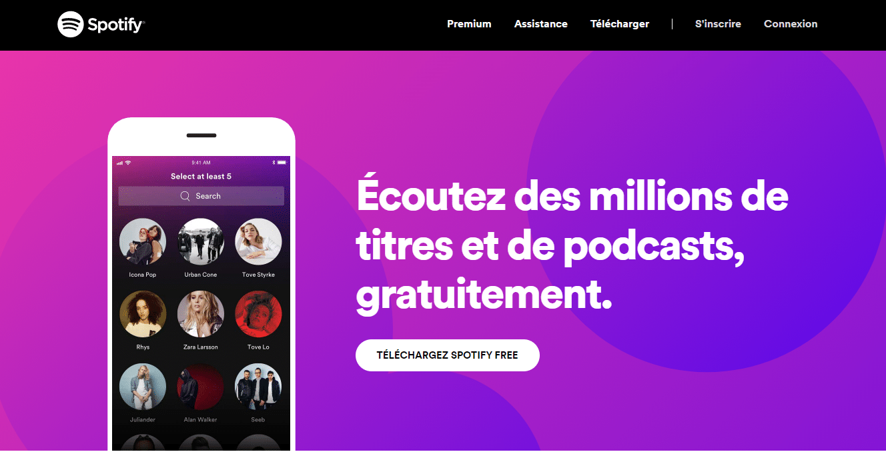Click the Wi-Fi signal icon in phone mockup
Image resolution: width=886 pixels, height=452 pixels.
coord(128,163)
